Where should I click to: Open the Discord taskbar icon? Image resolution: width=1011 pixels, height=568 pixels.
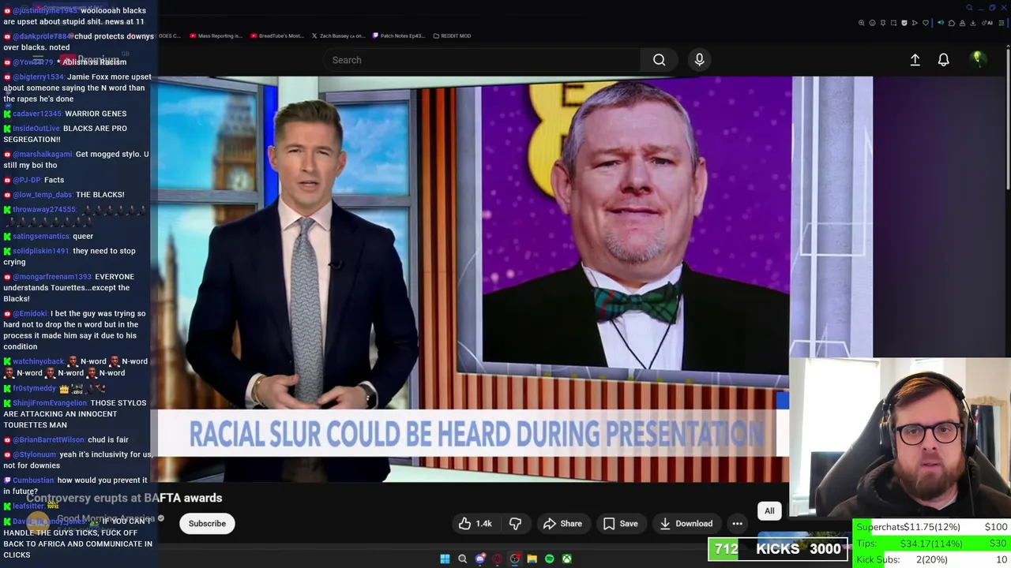(479, 559)
